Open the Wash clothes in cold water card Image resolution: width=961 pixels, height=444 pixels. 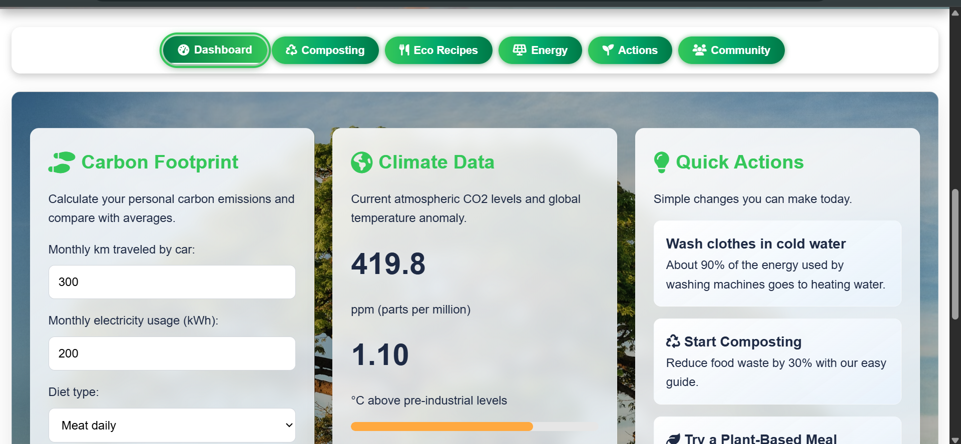point(777,263)
